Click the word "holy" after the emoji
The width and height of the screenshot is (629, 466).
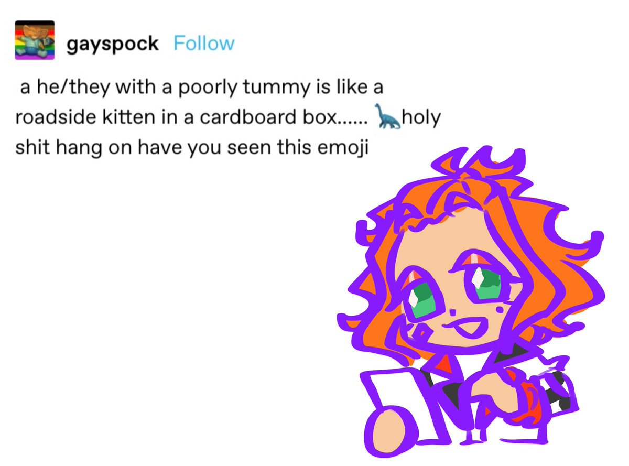click(421, 117)
